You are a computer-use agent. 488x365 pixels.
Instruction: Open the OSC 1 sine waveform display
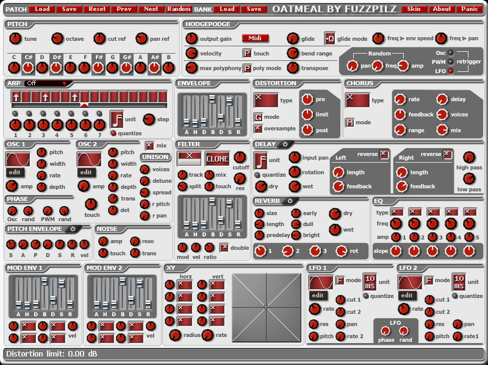[18, 160]
